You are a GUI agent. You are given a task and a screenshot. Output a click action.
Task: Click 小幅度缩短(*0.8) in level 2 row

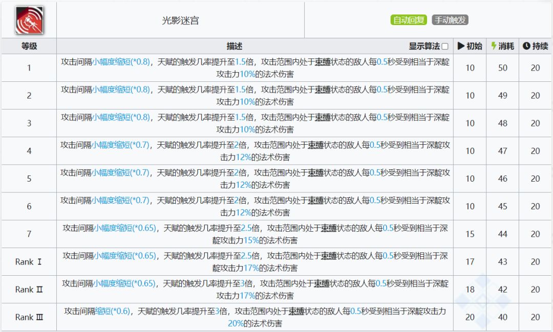click(121, 89)
